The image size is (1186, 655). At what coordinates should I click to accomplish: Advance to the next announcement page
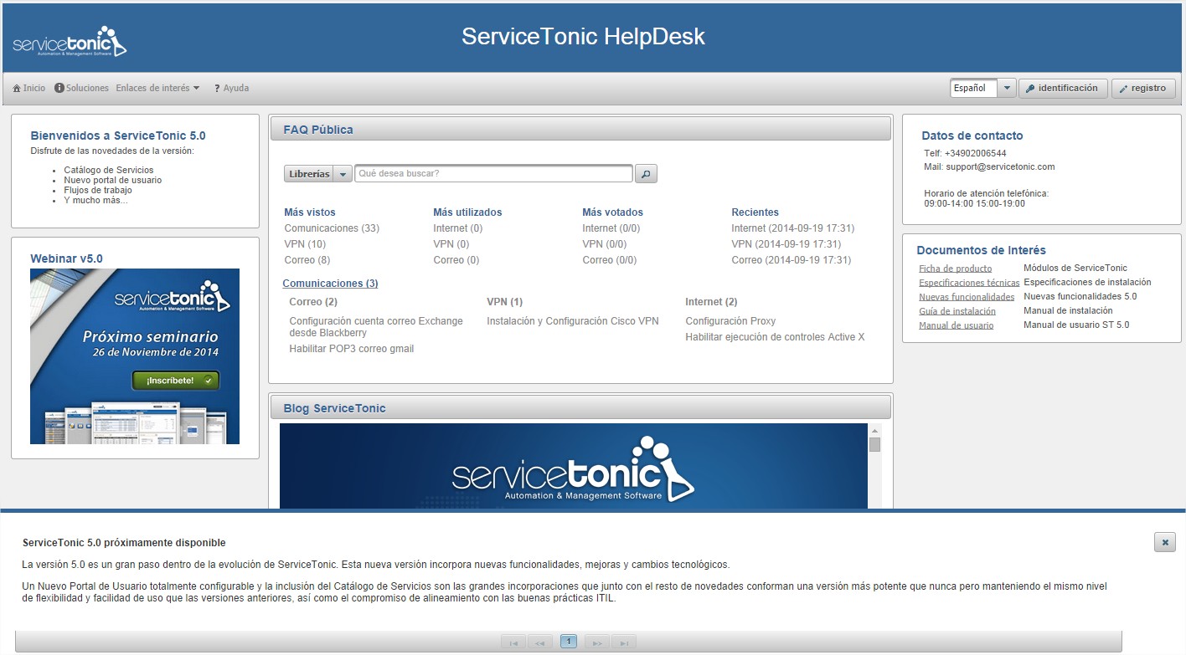596,642
